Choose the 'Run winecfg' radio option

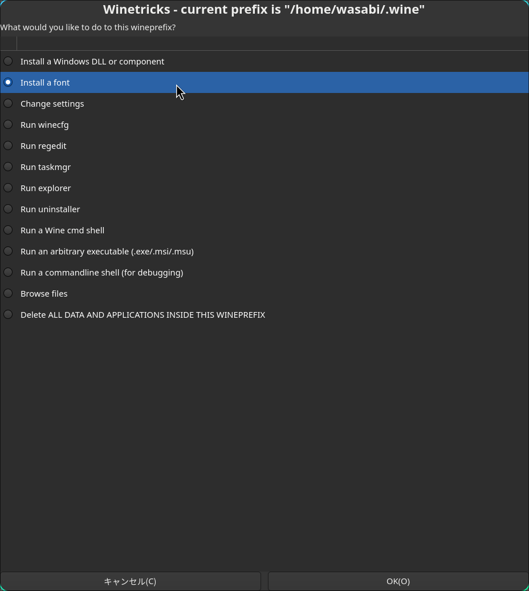point(8,124)
